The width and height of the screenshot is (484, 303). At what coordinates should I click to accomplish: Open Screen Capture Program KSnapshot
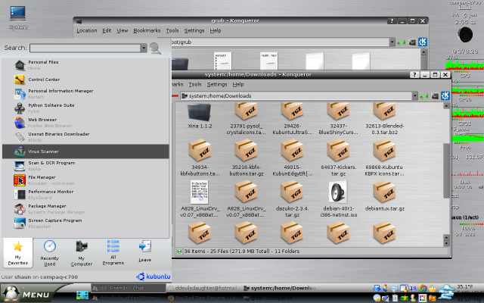[85, 223]
